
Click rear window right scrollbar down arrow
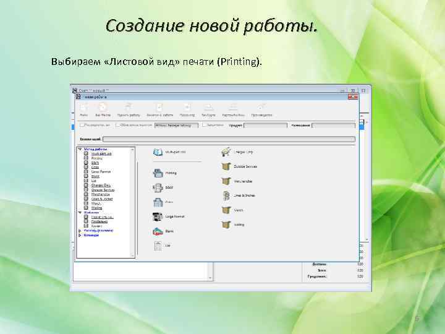tap(367, 240)
